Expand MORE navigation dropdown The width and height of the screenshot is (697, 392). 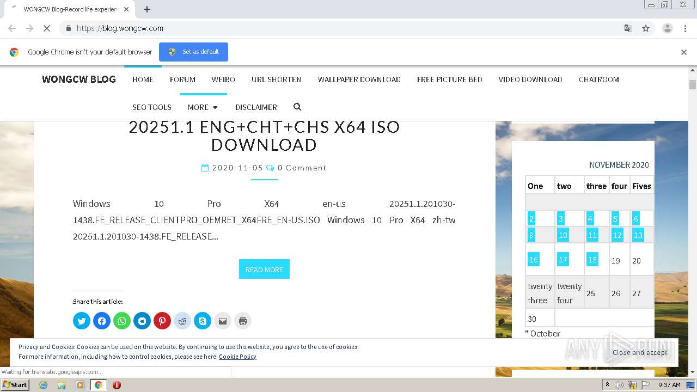pyautogui.click(x=203, y=107)
